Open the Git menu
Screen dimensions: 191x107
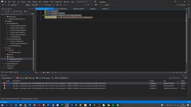[x=18, y=2]
